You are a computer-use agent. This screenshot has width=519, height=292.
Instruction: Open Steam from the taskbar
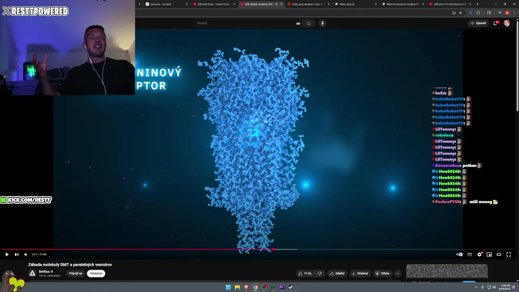[291, 287]
